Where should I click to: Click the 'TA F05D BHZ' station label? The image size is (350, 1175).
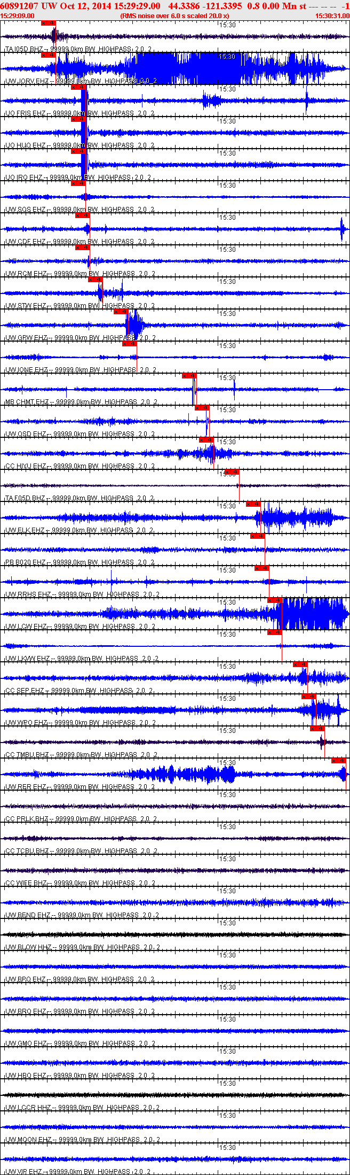click(x=25, y=498)
